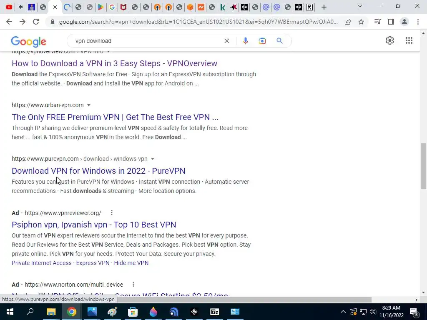Open the notification center with 3 alerts

(x=414, y=312)
